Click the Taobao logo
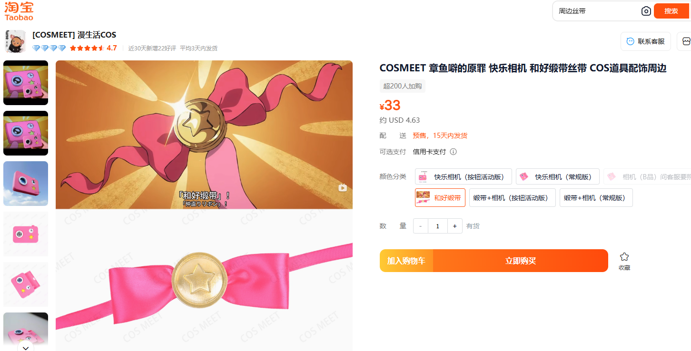 tap(19, 11)
